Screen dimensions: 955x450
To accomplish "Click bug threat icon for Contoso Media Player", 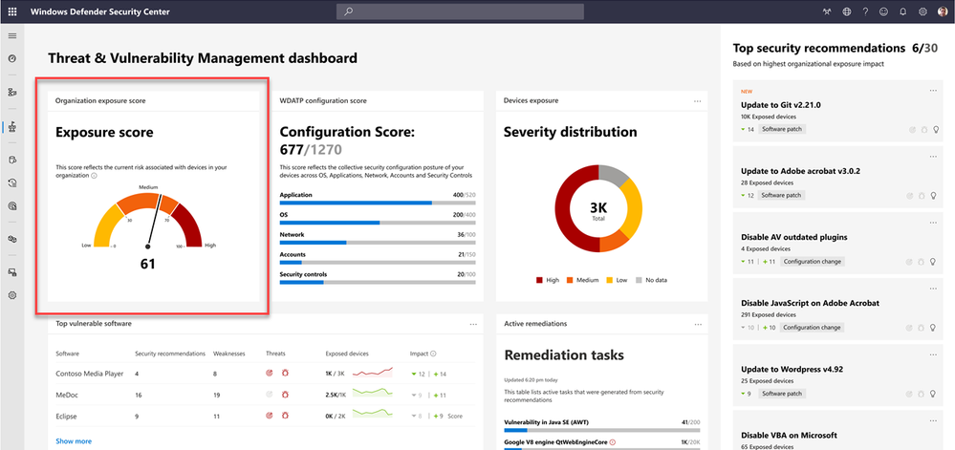I will point(285,374).
